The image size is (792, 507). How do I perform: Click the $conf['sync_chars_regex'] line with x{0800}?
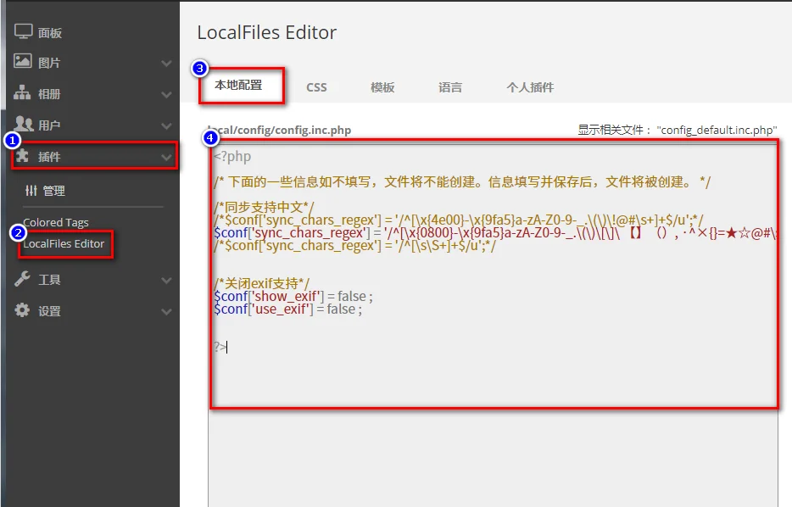pos(495,233)
